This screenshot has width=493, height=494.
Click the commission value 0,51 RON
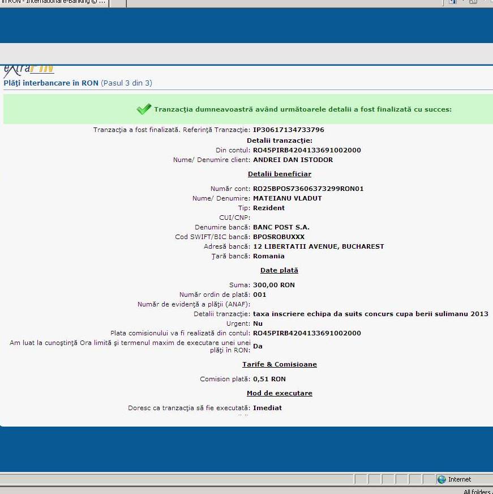pos(269,379)
